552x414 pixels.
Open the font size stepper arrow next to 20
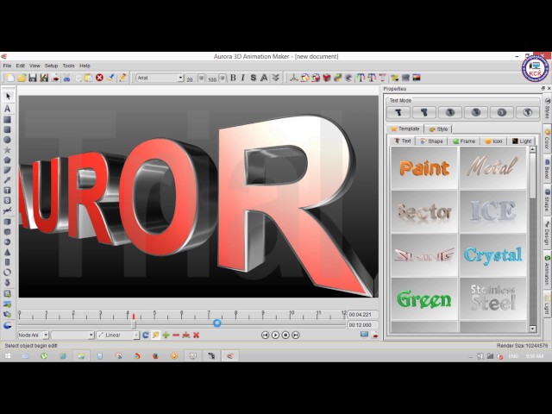coord(201,78)
